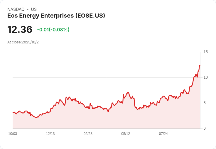This screenshot has height=149, width=216.
Task: Click the green -0.01(-0.08%) price change
Action: (53, 30)
